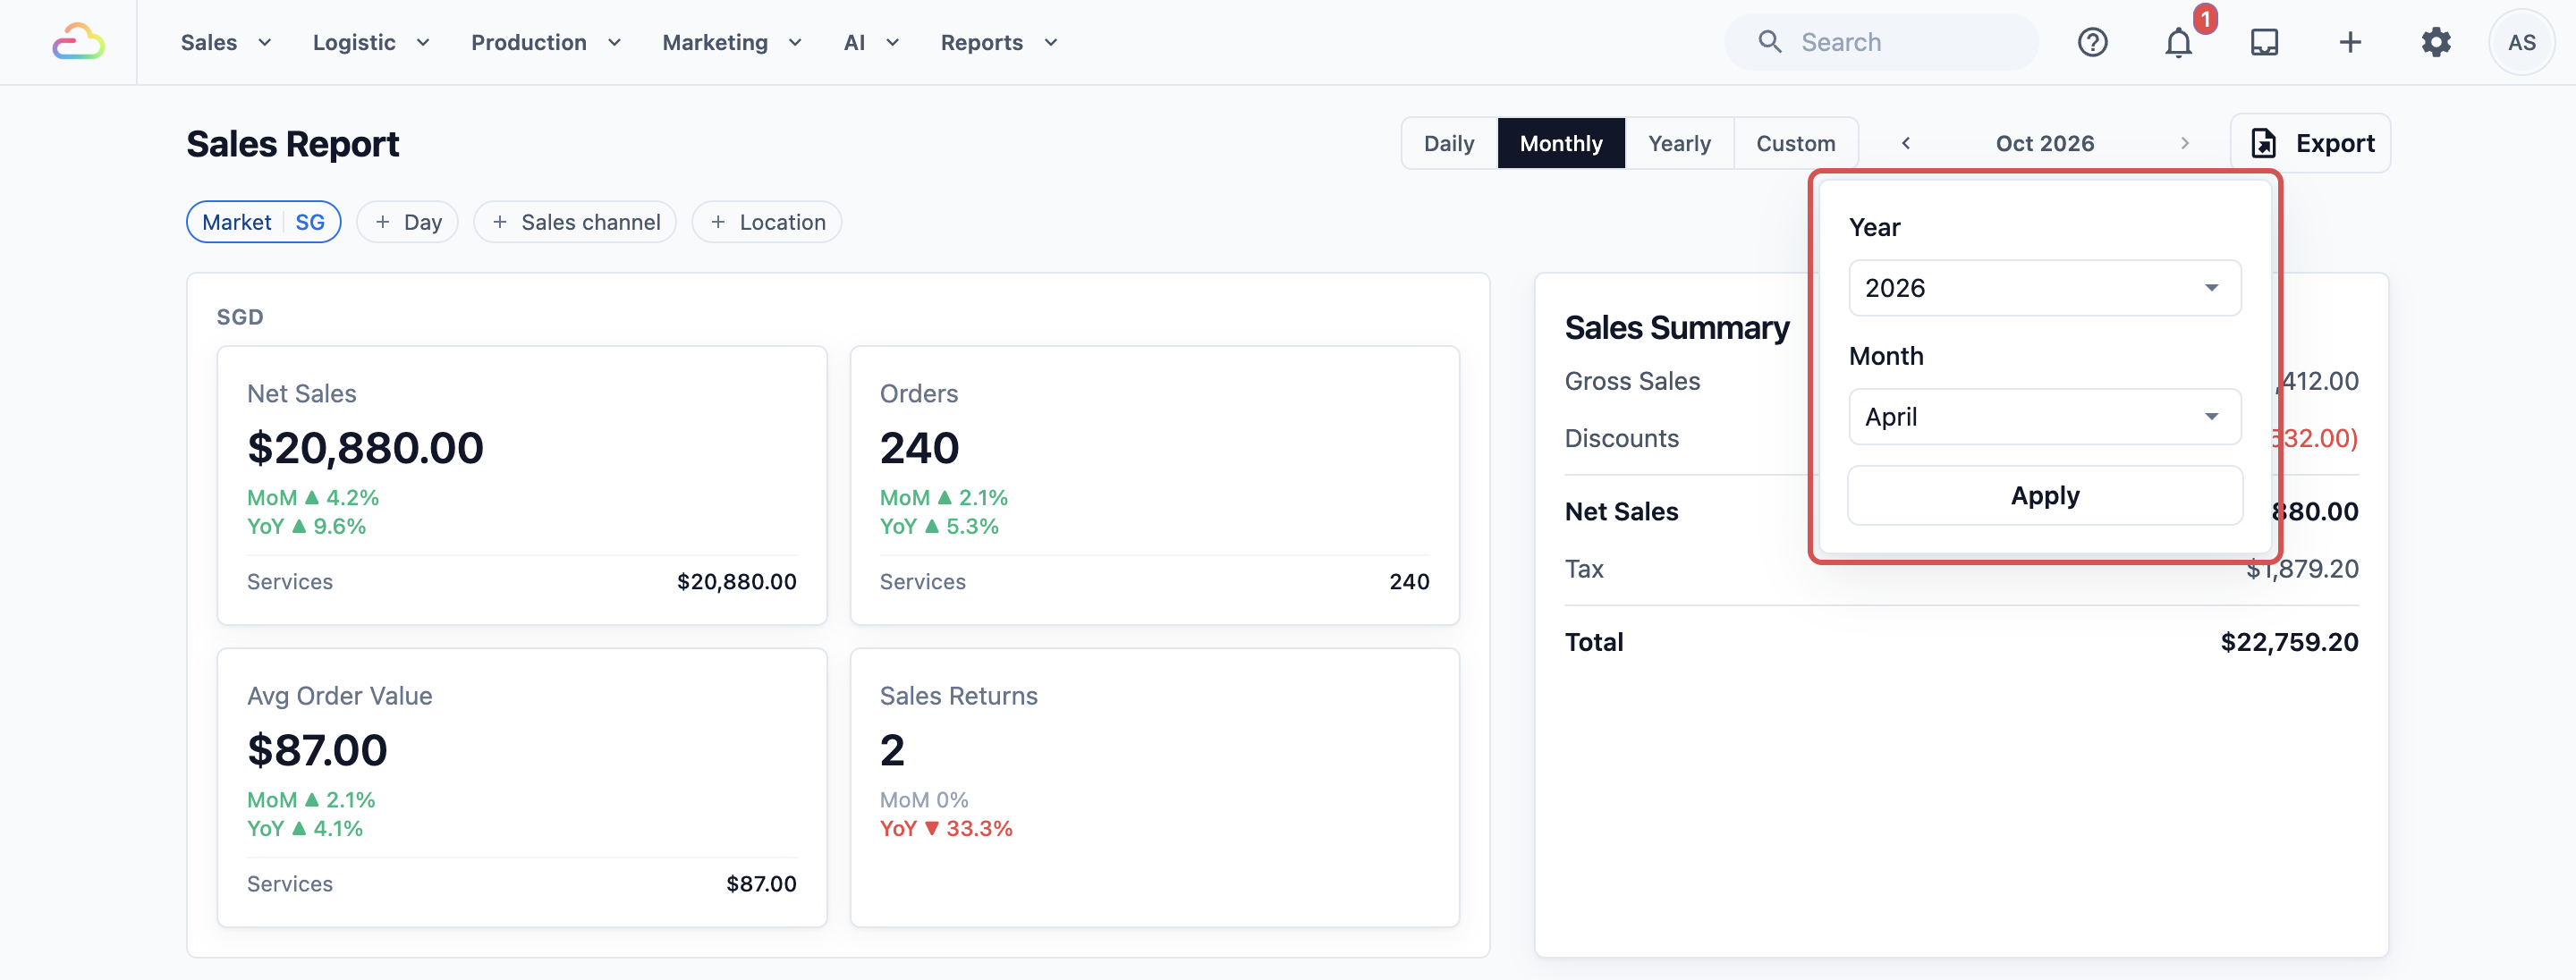The image size is (2576, 980).
Task: Click the Orders value 240 heading
Action: pos(919,448)
